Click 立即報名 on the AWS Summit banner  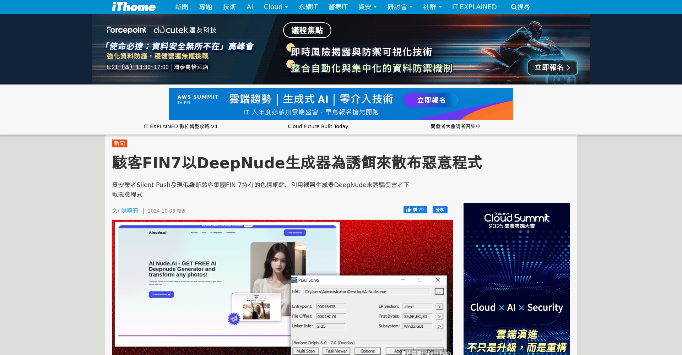pos(431,100)
